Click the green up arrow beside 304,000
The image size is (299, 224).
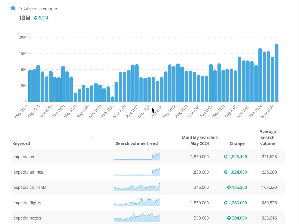point(229,218)
